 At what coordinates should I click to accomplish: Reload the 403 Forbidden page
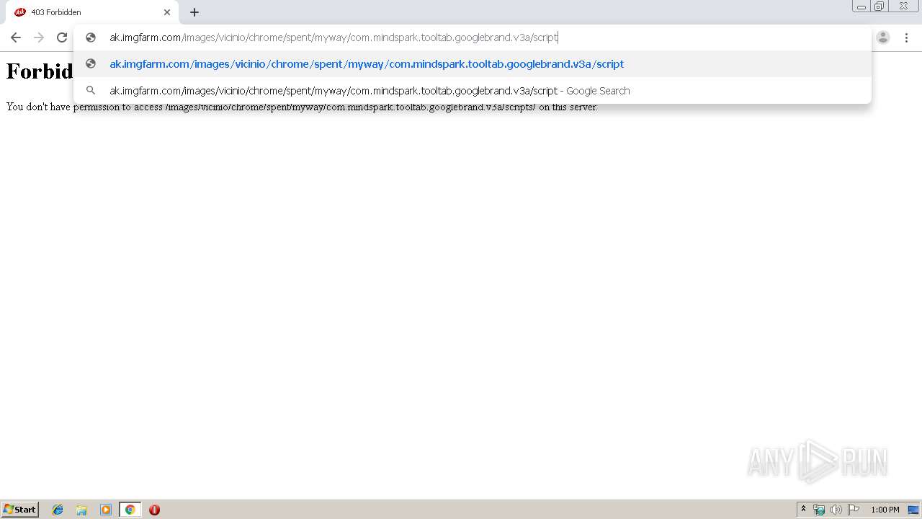tap(62, 37)
